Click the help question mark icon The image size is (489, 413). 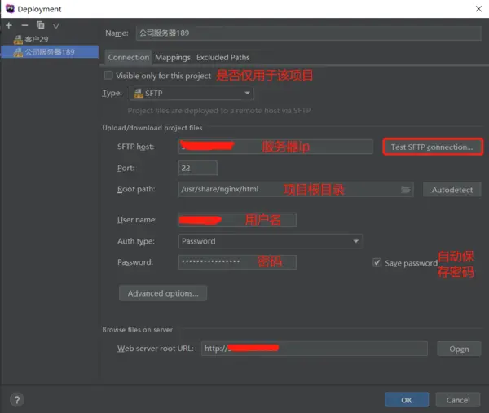17,400
